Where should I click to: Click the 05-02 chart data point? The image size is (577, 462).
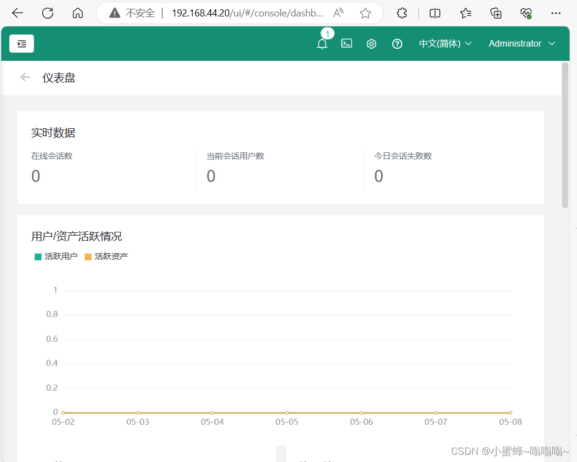(x=64, y=413)
